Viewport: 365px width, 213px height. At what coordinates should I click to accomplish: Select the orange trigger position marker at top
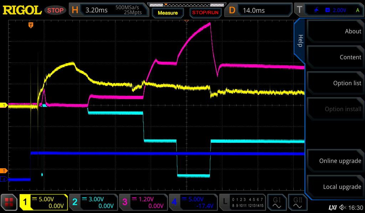[31, 25]
